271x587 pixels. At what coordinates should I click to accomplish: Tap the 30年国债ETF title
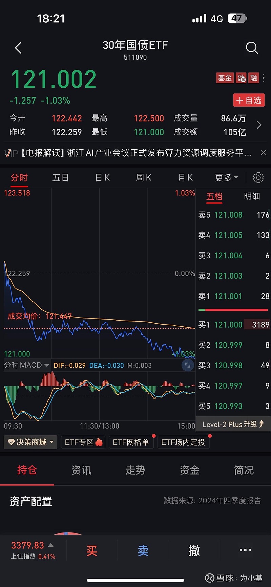point(135,45)
